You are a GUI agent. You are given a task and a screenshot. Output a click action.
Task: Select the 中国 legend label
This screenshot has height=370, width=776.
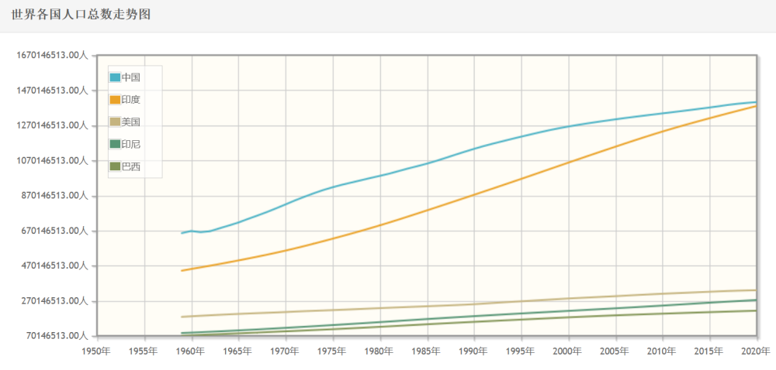coord(131,77)
